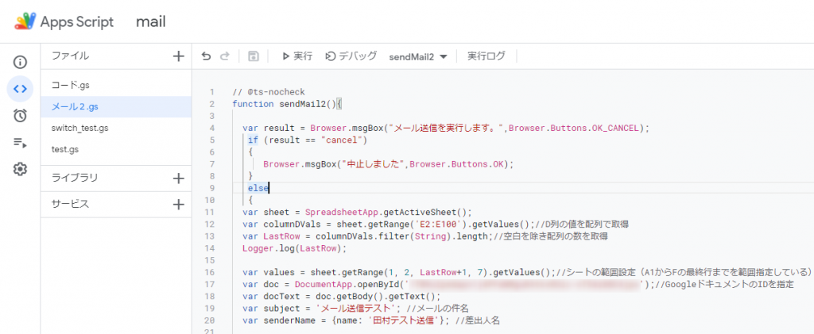Open the 実行ログ execution log
The height and width of the screenshot is (334, 814).
tap(486, 56)
